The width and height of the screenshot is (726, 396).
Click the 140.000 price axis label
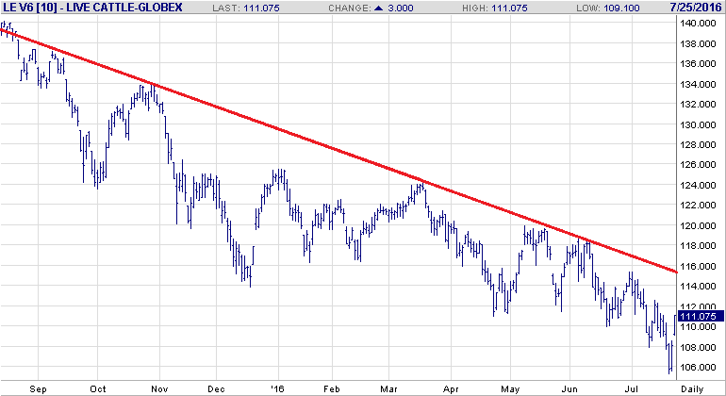700,23
